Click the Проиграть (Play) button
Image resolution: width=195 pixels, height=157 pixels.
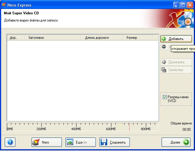coord(176,62)
